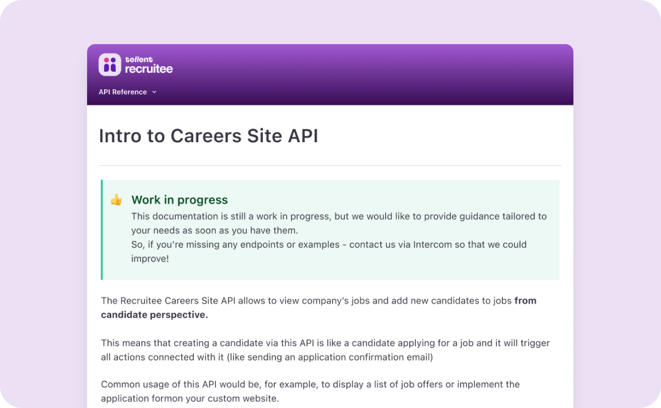Image resolution: width=661 pixels, height=408 pixels.
Task: Click the Intro to Careers Site API title
Action: [208, 136]
